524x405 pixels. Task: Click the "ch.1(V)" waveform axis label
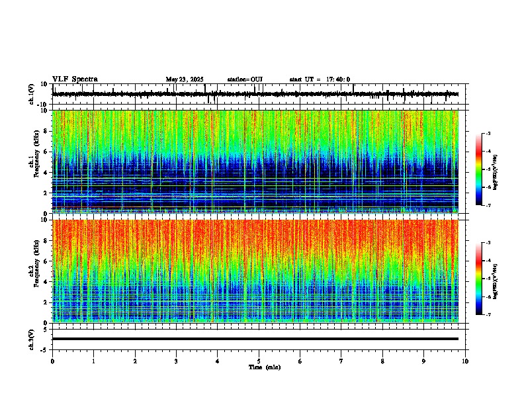[32, 94]
